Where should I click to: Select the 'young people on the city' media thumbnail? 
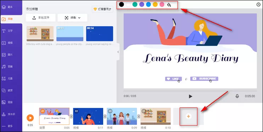(70, 34)
